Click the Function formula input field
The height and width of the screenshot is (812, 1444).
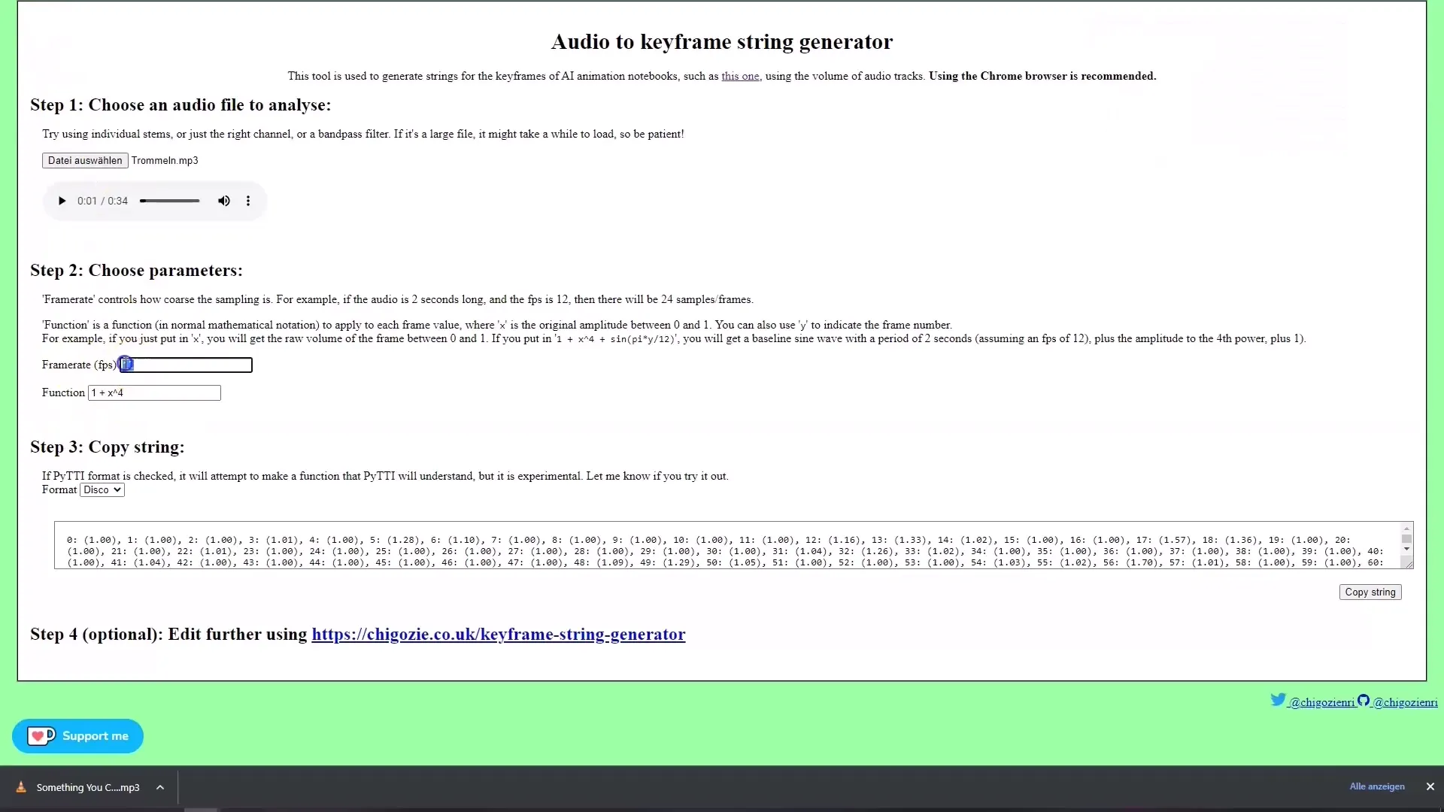coord(153,392)
